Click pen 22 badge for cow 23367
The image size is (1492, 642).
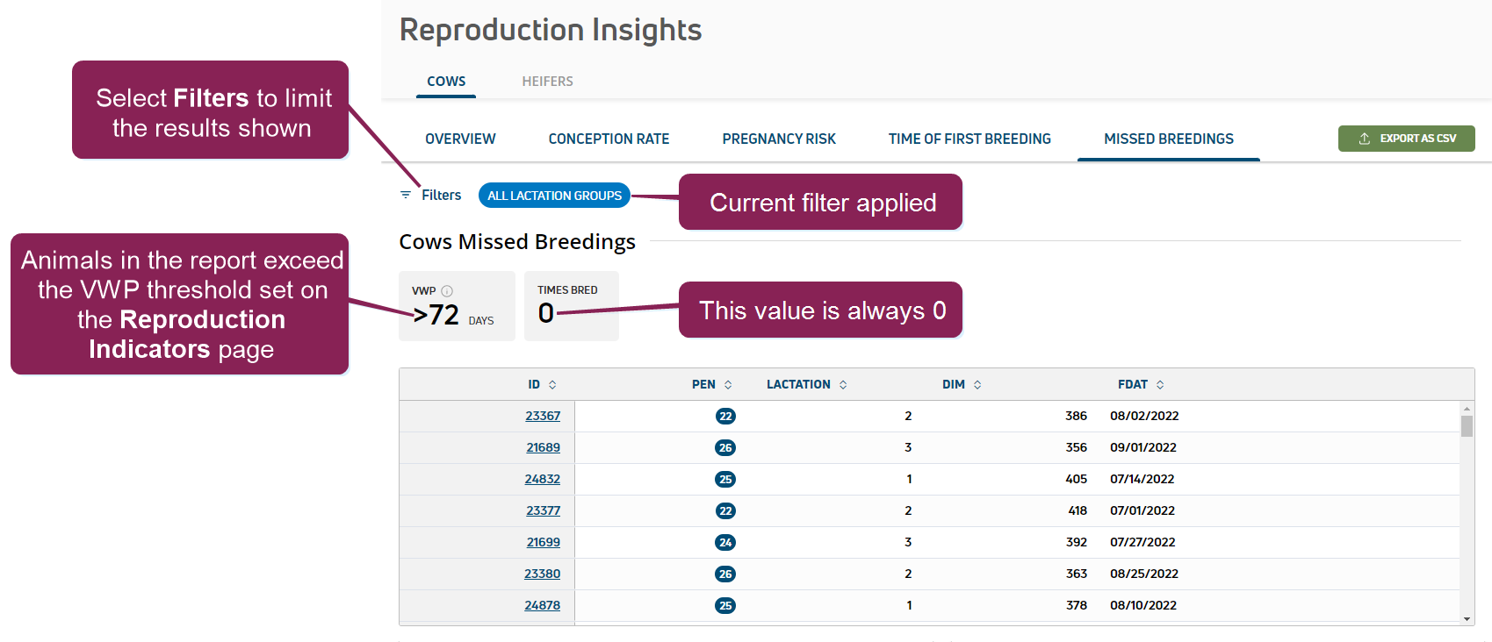[725, 417]
